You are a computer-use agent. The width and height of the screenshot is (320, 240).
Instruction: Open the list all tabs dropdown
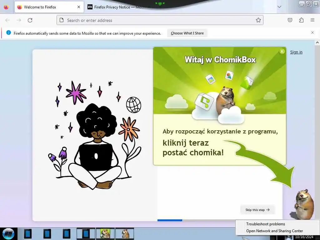coord(279,7)
